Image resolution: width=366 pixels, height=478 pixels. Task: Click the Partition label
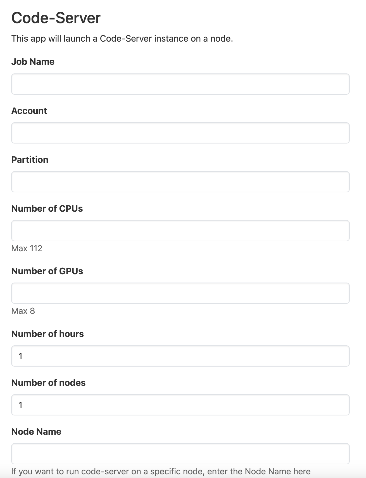[x=30, y=159]
